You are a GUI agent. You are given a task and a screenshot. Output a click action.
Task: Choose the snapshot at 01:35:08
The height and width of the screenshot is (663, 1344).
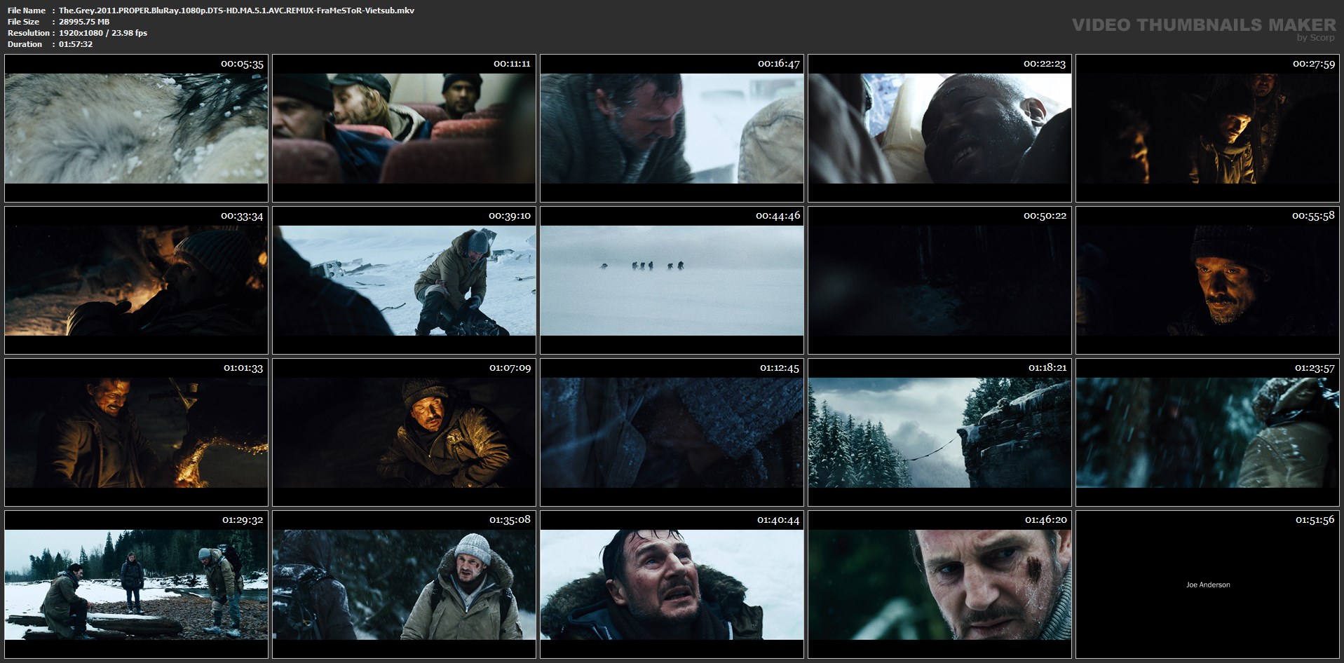click(404, 585)
